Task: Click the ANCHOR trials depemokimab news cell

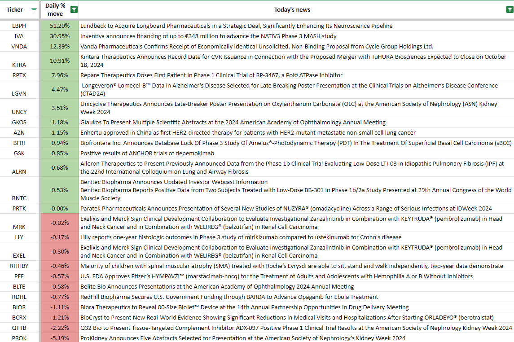Action: tap(296, 153)
